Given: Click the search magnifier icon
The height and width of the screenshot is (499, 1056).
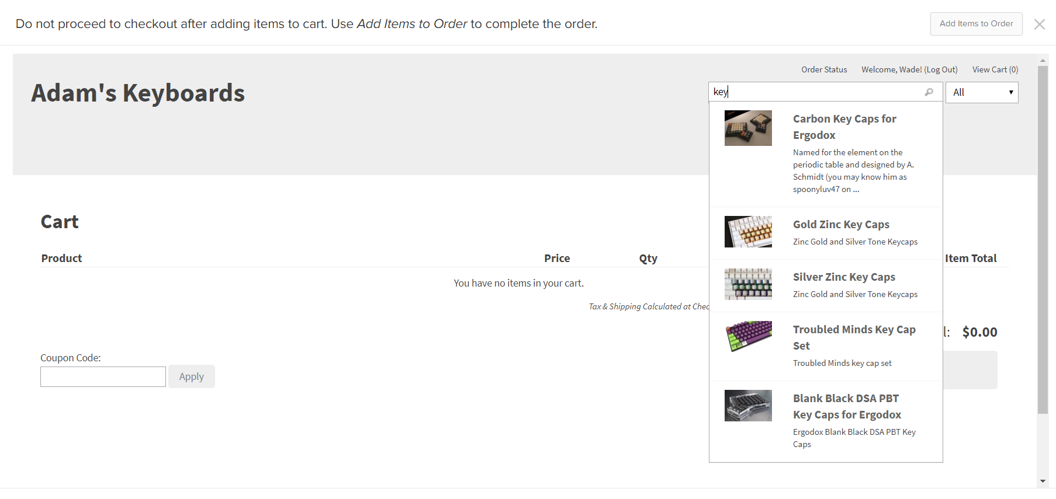Looking at the screenshot, I should pyautogui.click(x=929, y=92).
